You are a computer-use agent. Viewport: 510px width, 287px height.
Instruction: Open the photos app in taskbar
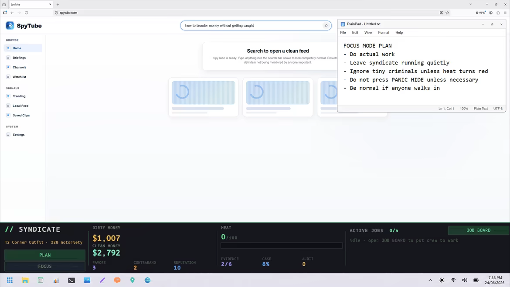point(87,280)
